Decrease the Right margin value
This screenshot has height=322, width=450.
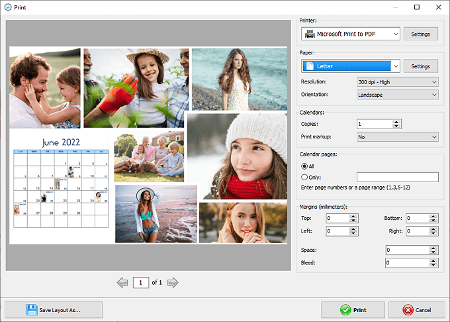pos(433,233)
